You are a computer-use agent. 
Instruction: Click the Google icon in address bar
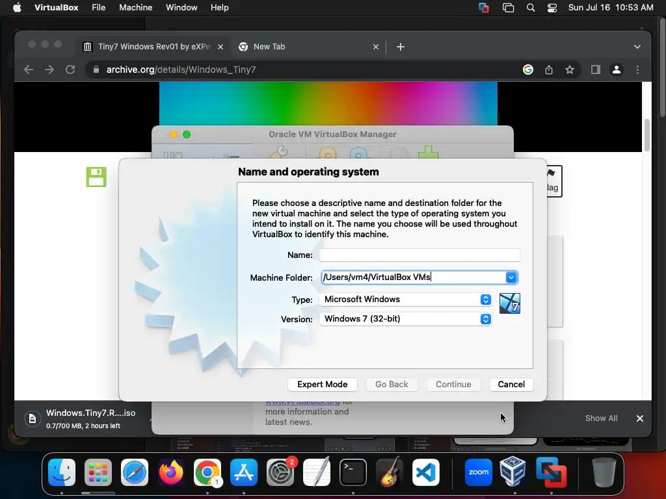click(x=528, y=70)
